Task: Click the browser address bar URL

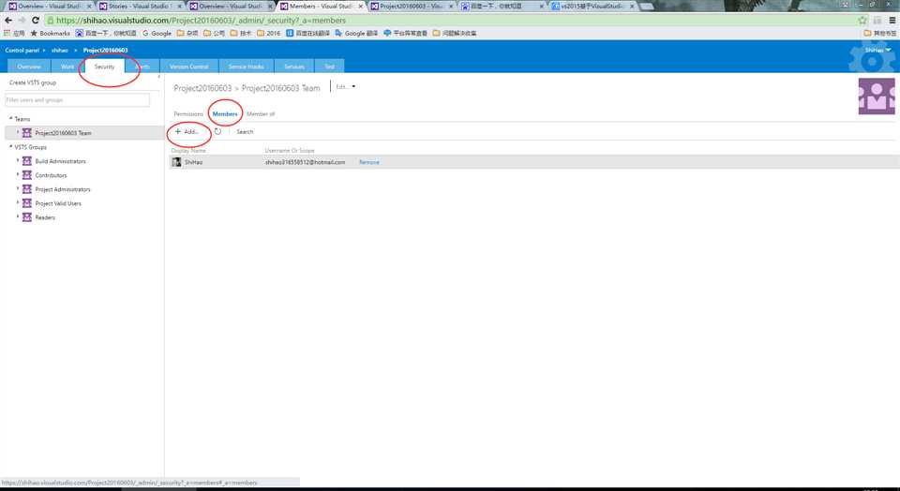Action: click(201, 20)
